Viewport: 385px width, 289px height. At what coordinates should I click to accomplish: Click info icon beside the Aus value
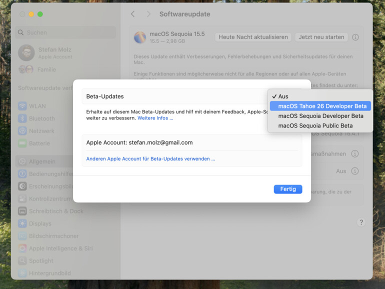click(x=355, y=171)
